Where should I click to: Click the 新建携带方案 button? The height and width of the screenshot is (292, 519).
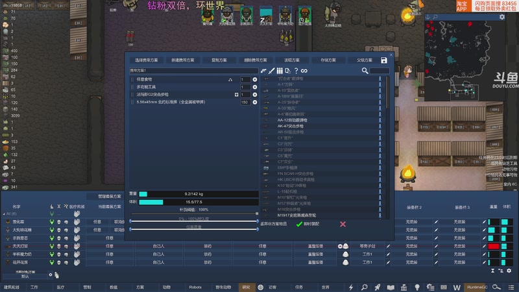tap(183, 60)
